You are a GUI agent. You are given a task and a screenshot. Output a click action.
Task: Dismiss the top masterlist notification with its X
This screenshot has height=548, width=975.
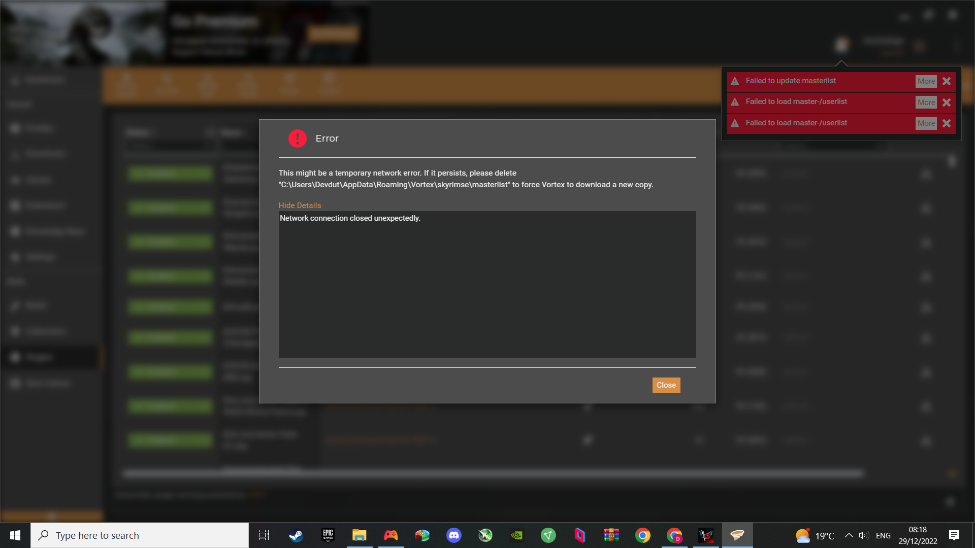point(946,81)
